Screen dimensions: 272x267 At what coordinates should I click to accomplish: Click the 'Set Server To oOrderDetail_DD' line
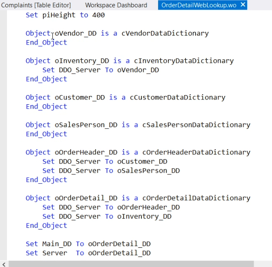[88, 253]
